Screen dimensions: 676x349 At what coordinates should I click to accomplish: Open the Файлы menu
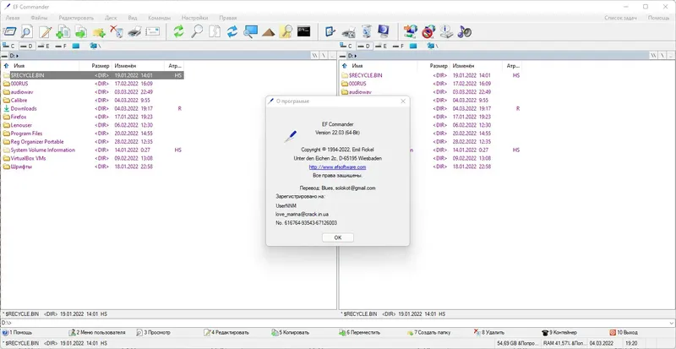point(39,18)
